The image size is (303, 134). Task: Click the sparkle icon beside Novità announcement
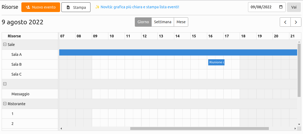click(x=97, y=7)
